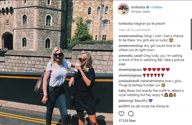
Task: Click the verified badge next to lorihoxha
Action: [148, 7]
